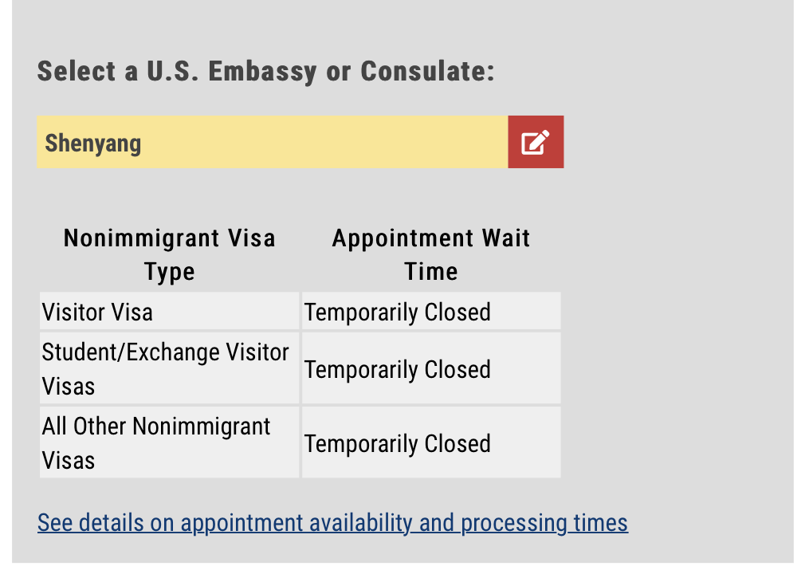
Task: Click the Visitor Visa wait time status
Action: 398,312
